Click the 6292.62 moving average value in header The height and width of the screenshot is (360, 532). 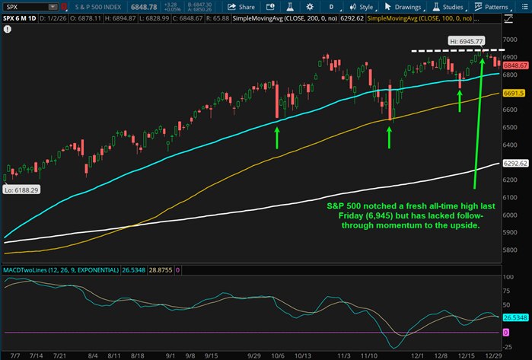tap(352, 18)
